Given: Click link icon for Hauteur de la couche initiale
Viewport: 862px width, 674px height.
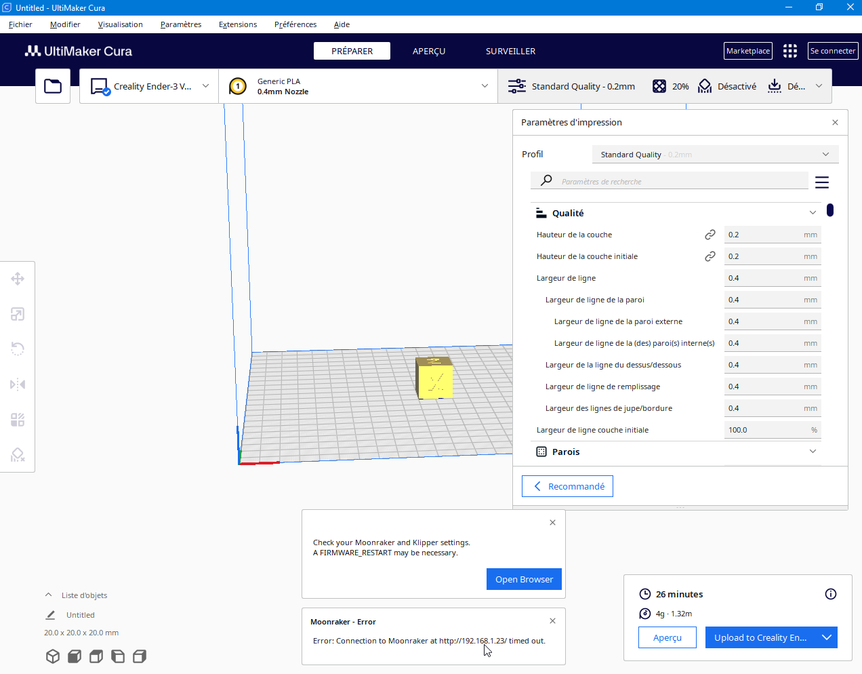Looking at the screenshot, I should (x=710, y=256).
